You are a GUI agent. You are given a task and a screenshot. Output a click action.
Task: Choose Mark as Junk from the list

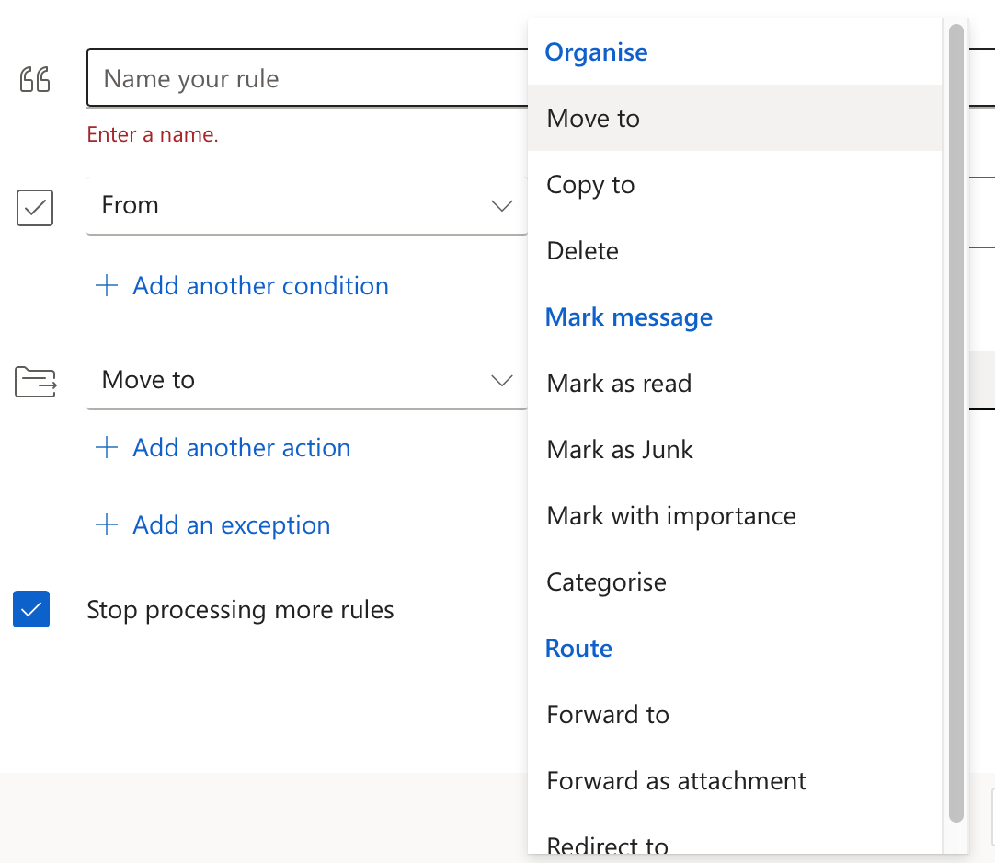click(620, 450)
